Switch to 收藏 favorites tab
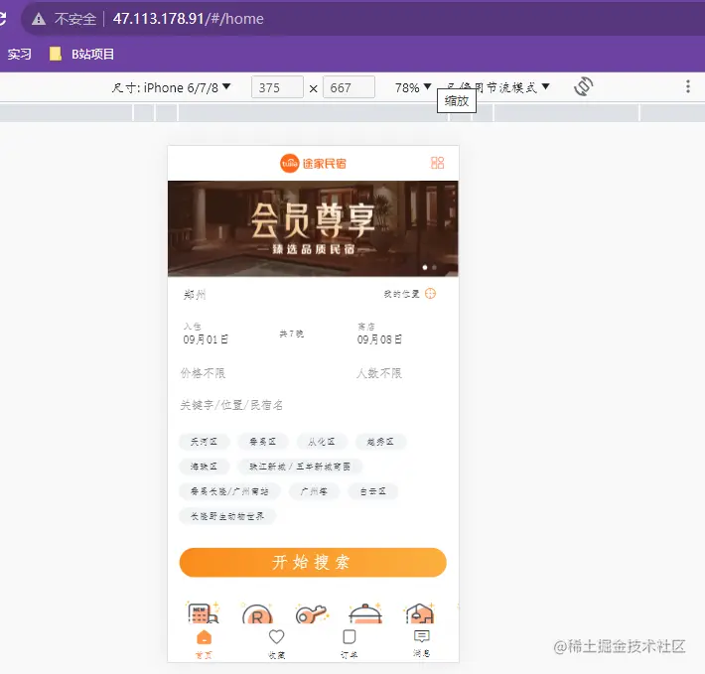The width and height of the screenshot is (705, 674). 276,644
